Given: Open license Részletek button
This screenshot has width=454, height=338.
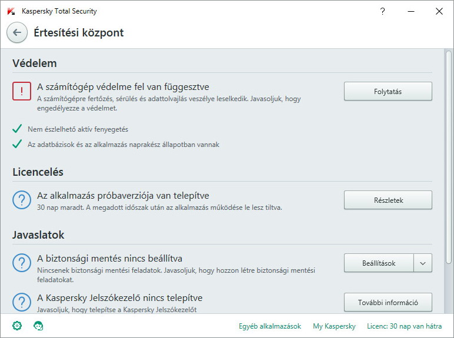Looking at the screenshot, I should pyautogui.click(x=388, y=200).
